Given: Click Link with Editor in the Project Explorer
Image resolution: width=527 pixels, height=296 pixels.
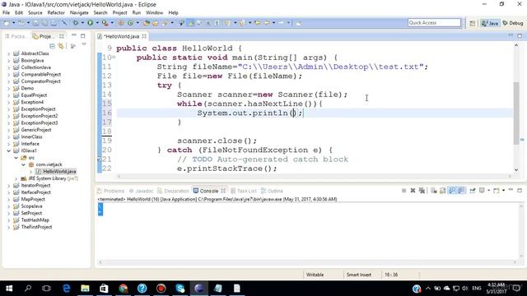Looking at the screenshot, I should (x=61, y=46).
